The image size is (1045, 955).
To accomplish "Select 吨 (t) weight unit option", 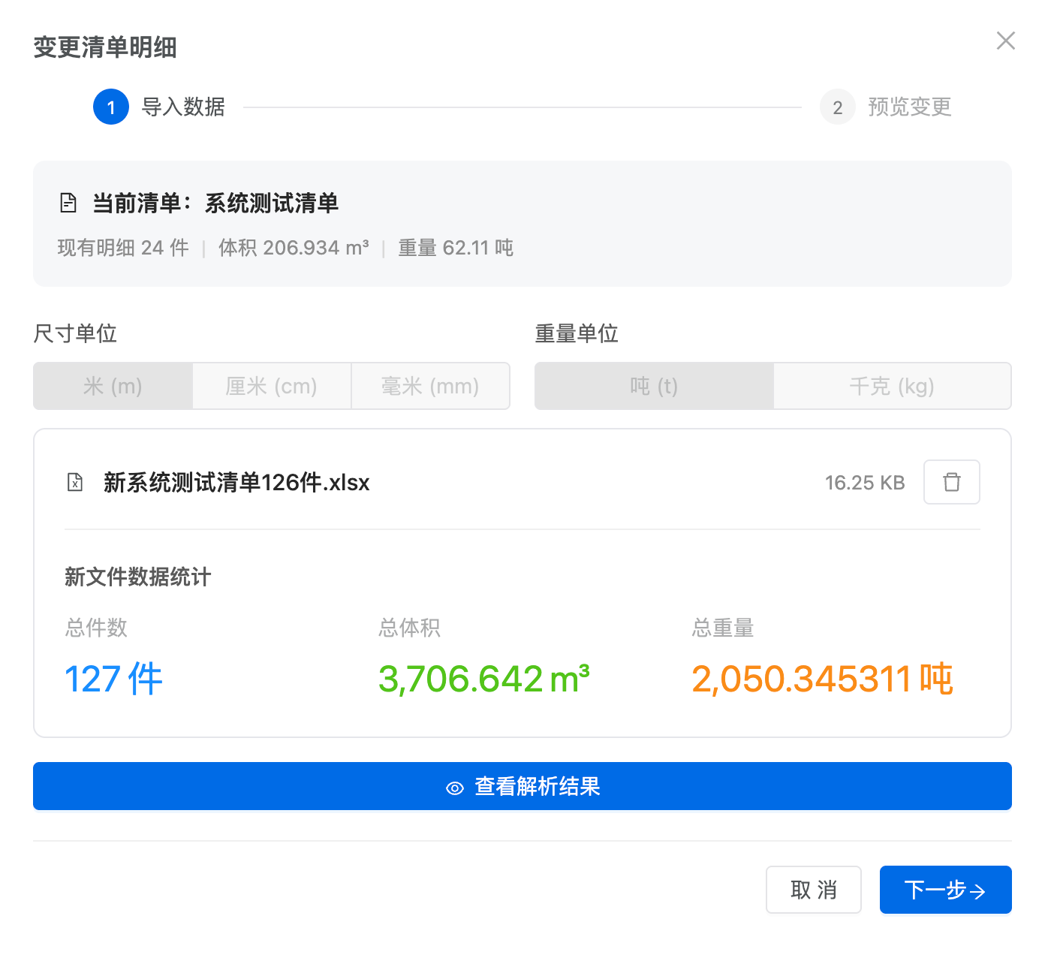I will 653,386.
